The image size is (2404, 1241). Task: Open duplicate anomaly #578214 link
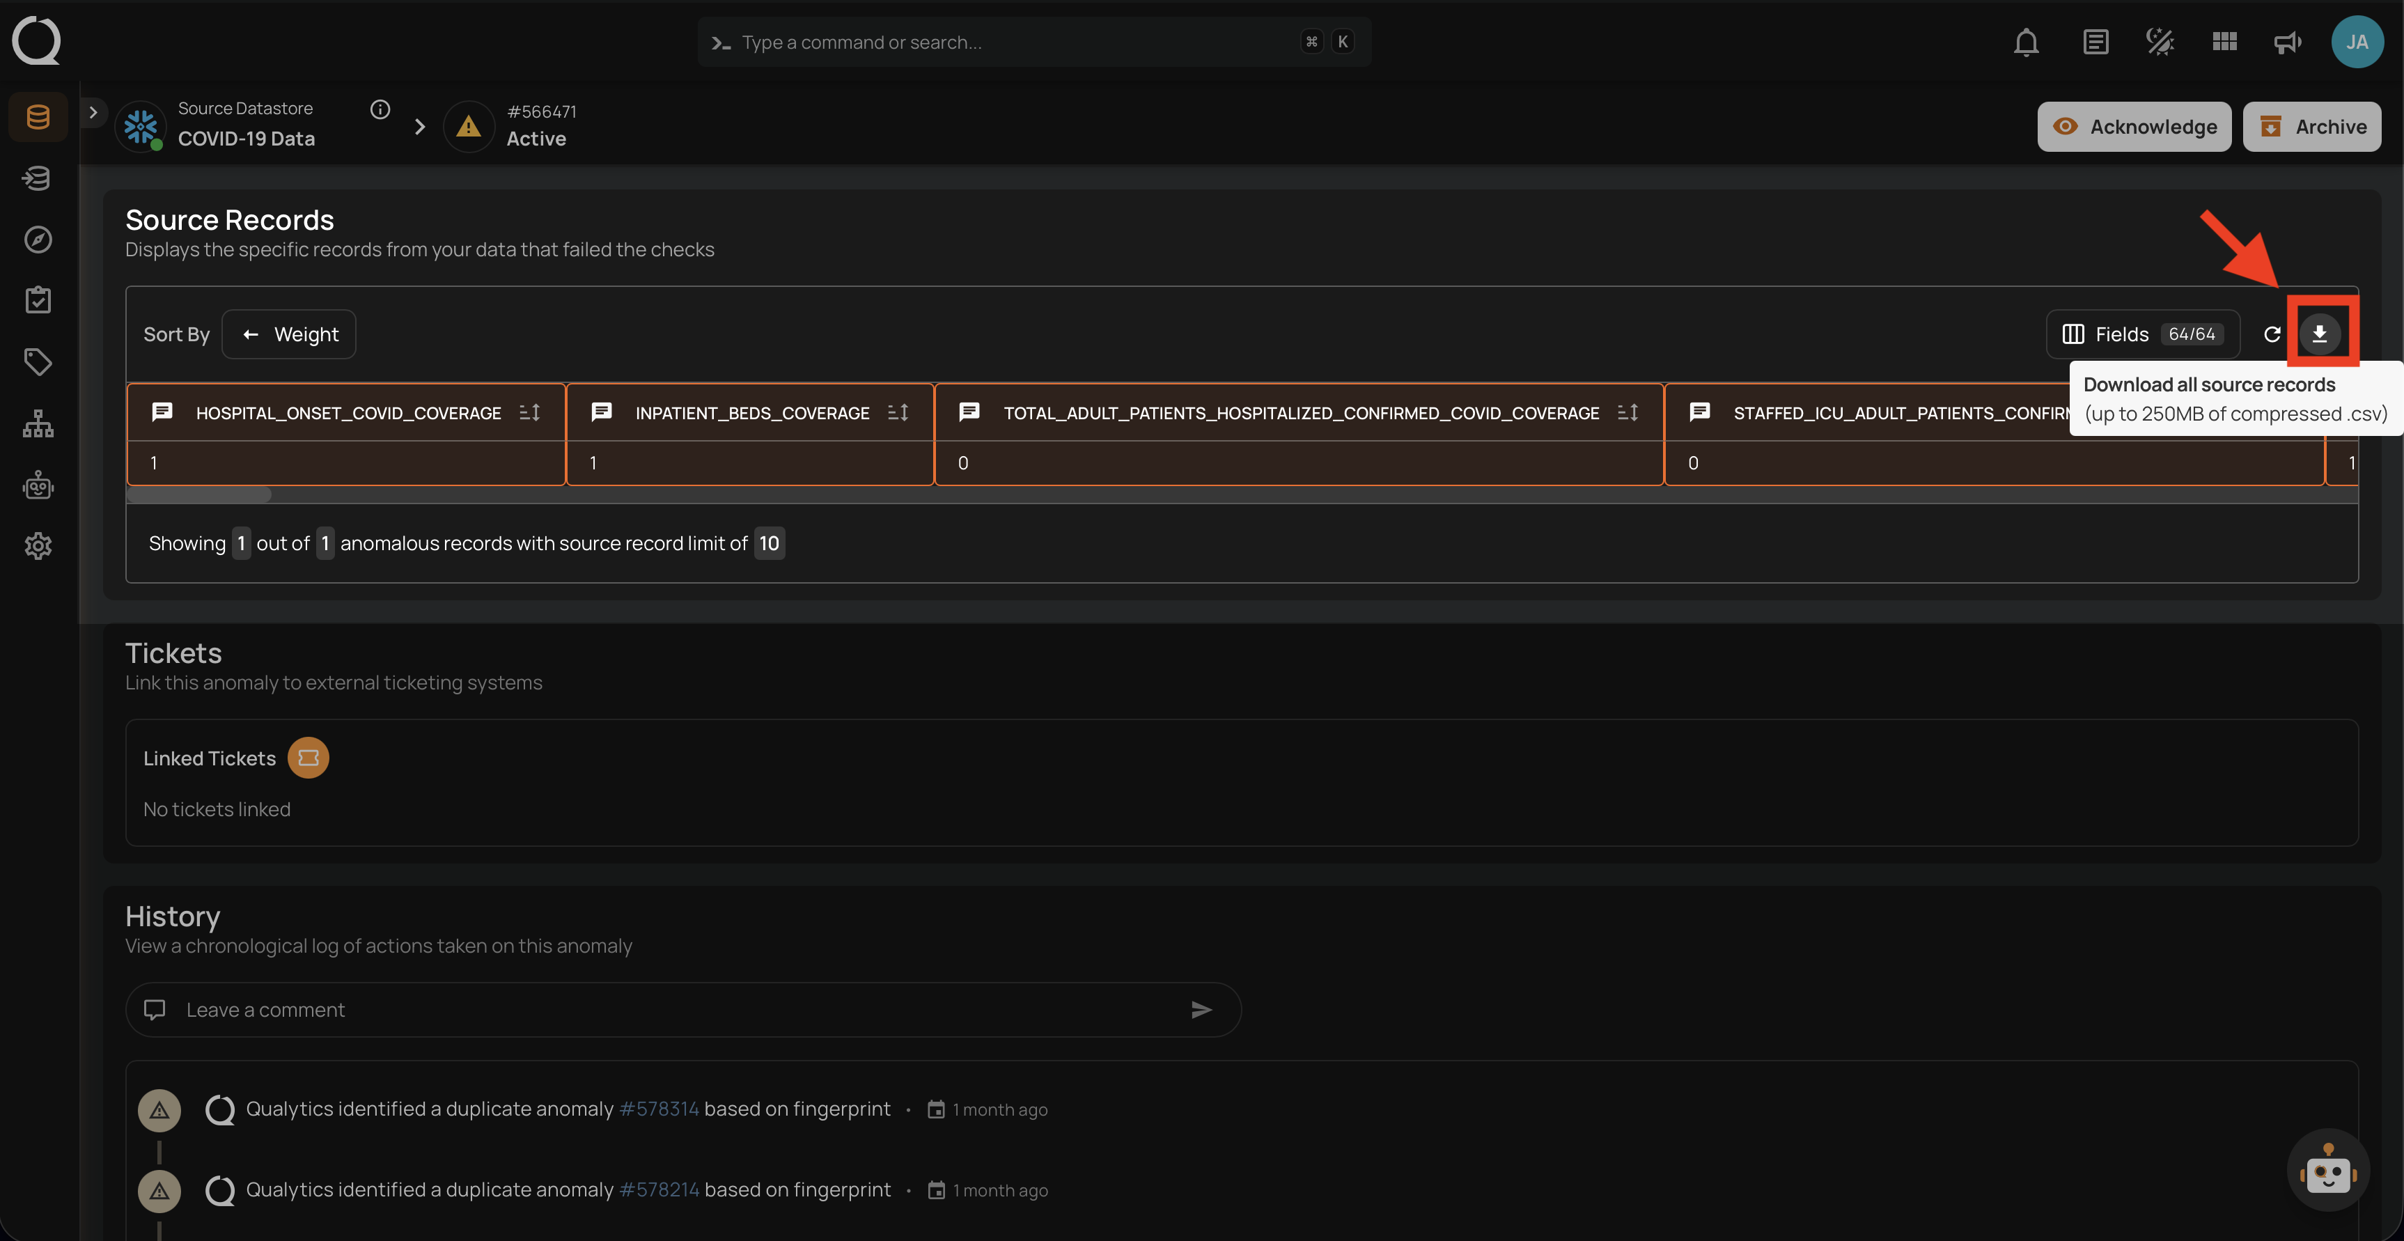point(659,1189)
